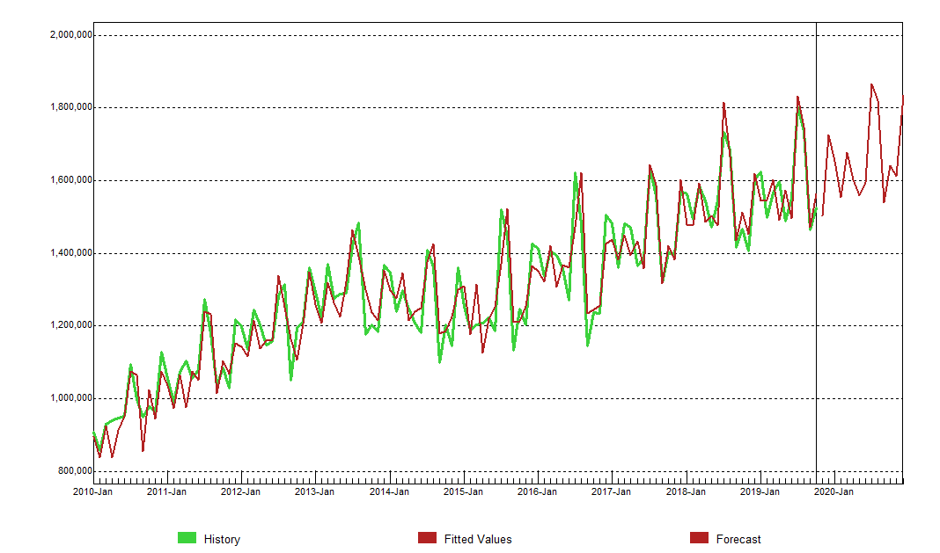The height and width of the screenshot is (553, 940).
Task: Click the 2,000,000 y-axis label
Action: tap(68, 35)
